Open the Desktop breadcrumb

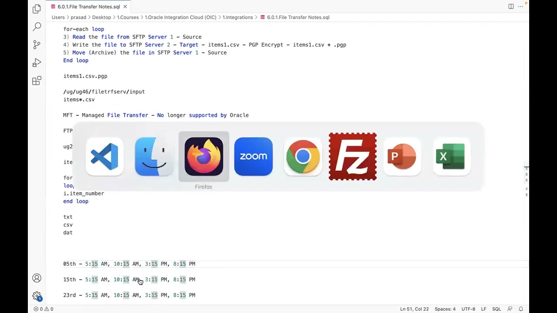click(101, 17)
